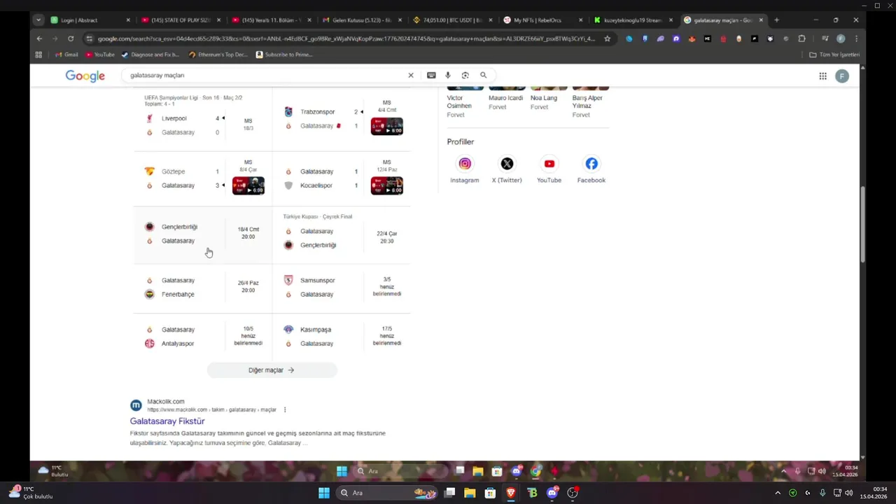
Task: Open the Google account avatar F on the results page
Action: tap(842, 76)
